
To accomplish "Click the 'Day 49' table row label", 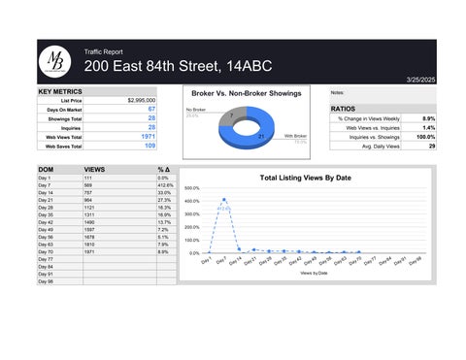I will pyautogui.click(x=46, y=230).
